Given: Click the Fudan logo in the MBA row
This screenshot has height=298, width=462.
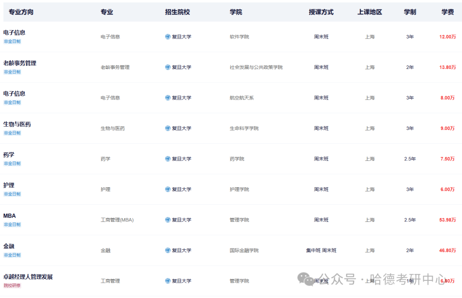Looking at the screenshot, I should [168, 220].
